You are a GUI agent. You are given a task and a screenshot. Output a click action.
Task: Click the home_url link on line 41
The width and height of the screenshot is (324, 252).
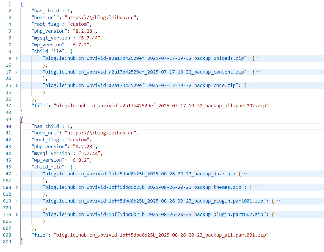(x=102, y=133)
